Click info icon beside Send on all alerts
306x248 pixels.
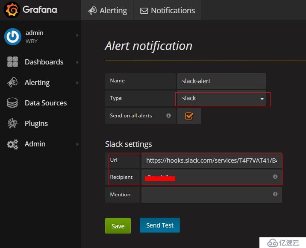pyautogui.click(x=169, y=116)
